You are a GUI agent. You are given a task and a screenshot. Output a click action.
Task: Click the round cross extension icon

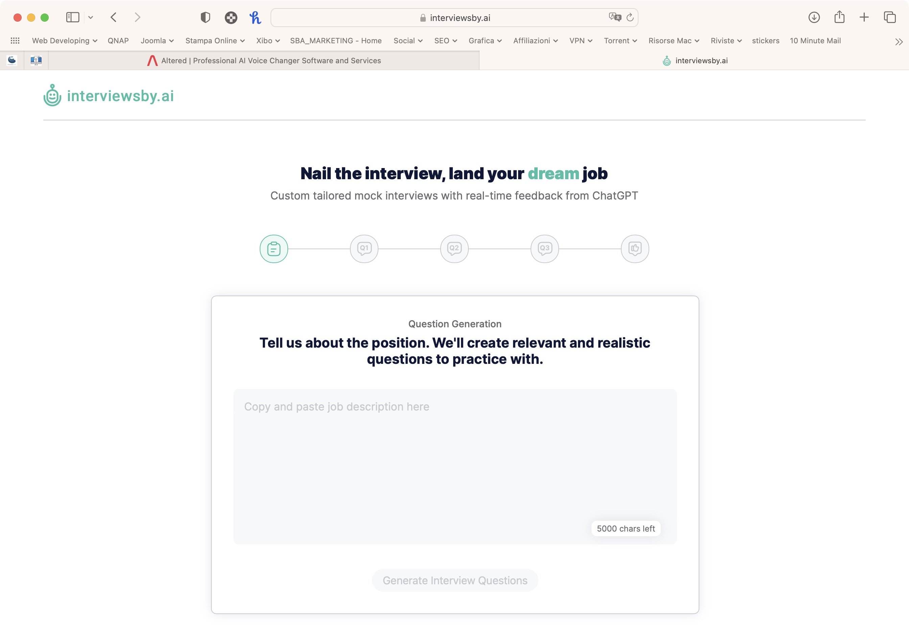pos(231,18)
